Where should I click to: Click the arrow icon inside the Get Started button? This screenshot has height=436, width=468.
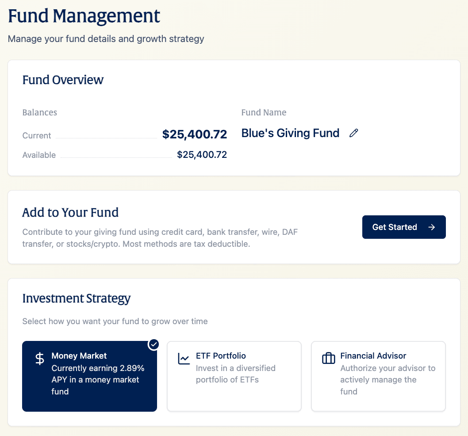[431, 227]
